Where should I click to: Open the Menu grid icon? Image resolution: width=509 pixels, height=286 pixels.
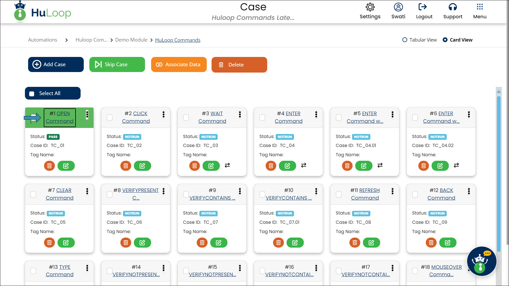pos(480,7)
